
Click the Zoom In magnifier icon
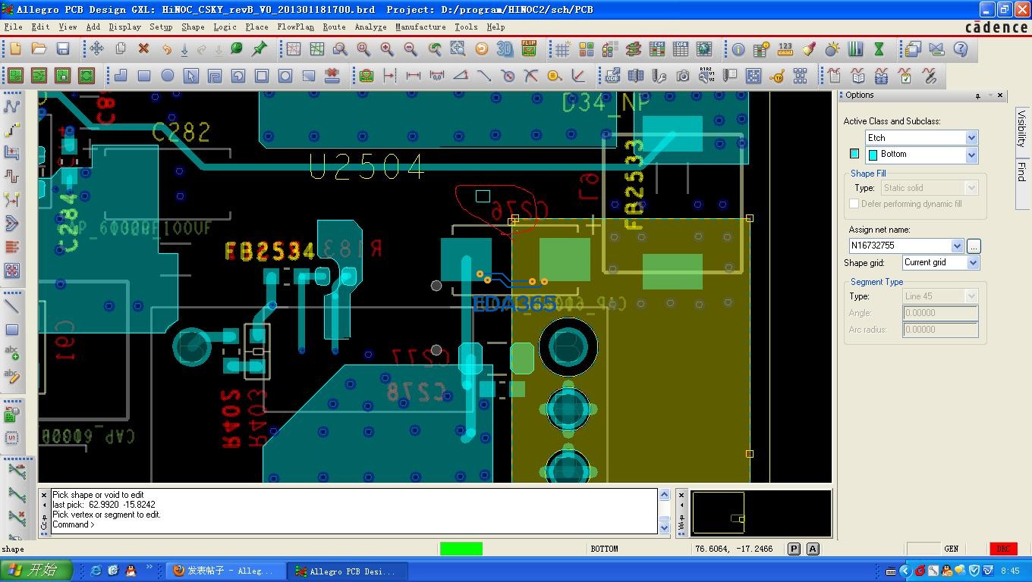[387, 49]
